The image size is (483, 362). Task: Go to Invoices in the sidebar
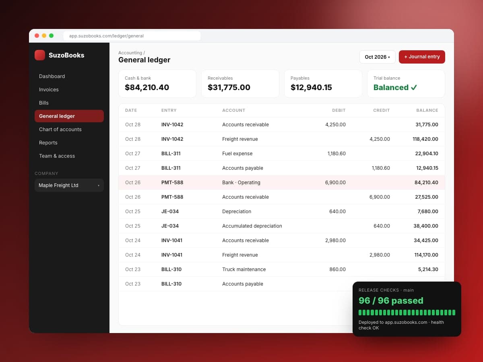69,90
